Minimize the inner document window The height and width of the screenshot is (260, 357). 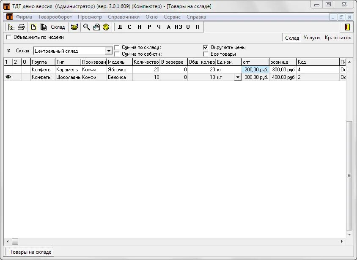tap(333, 17)
